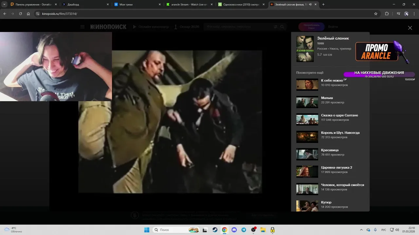This screenshot has width=419, height=235.
Task: Click the Кинопоиск logo
Action: pyautogui.click(x=108, y=27)
